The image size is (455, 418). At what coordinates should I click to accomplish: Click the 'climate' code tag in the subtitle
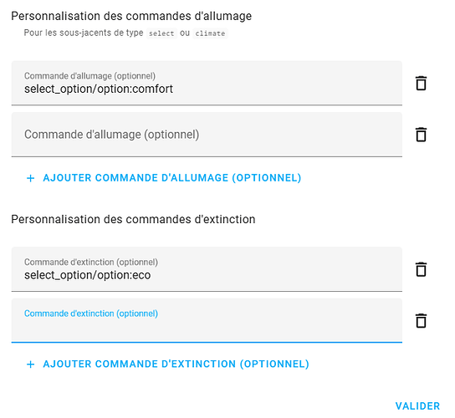click(210, 33)
